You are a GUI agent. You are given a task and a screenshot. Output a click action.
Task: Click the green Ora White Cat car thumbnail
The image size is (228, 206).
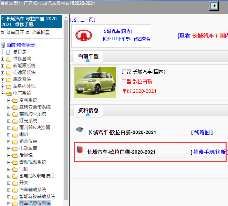pyautogui.click(x=95, y=82)
